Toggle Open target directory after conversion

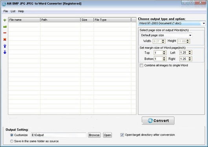[x=122, y=135]
